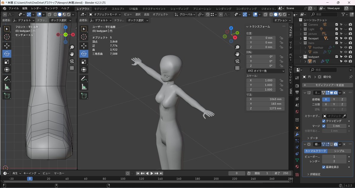Toggle the optimal display checkbox (最適化表示)
355x188 pixels.
tap(324, 167)
